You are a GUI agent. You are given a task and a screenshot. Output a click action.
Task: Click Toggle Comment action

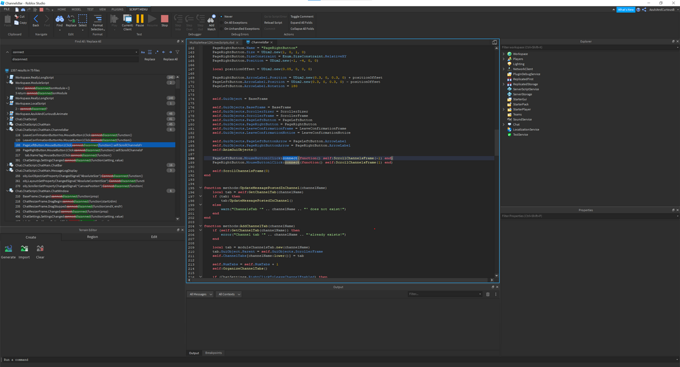click(302, 17)
